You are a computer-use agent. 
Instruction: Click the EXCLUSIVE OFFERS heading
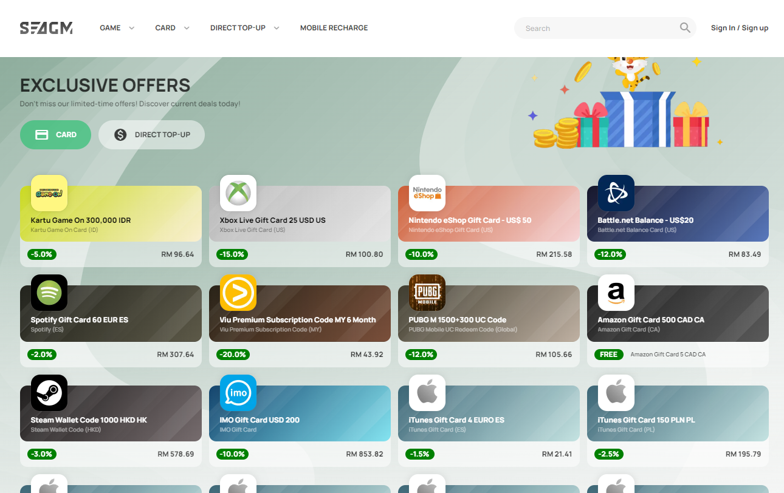point(105,85)
